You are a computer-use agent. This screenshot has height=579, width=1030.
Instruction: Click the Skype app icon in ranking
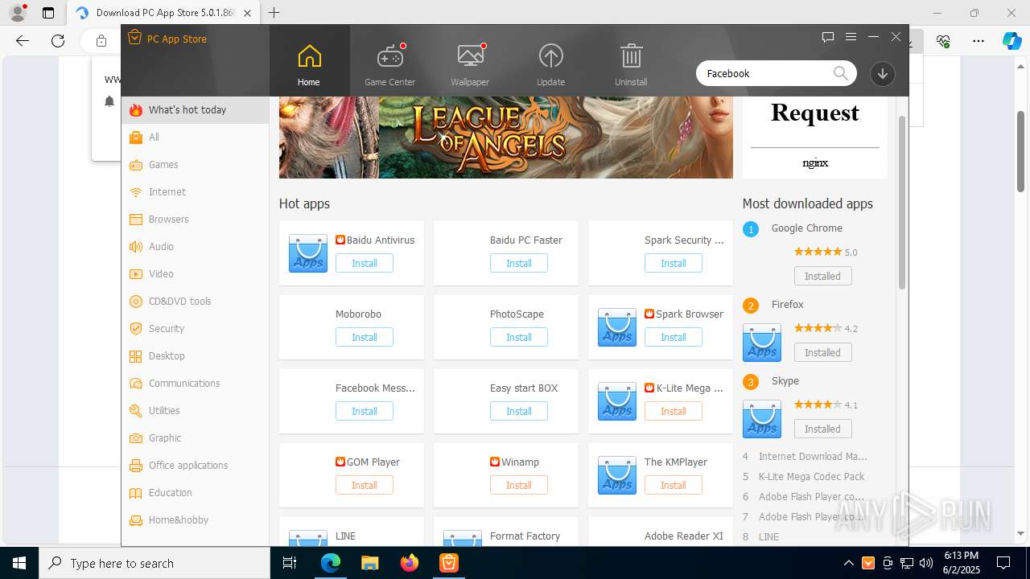click(762, 419)
